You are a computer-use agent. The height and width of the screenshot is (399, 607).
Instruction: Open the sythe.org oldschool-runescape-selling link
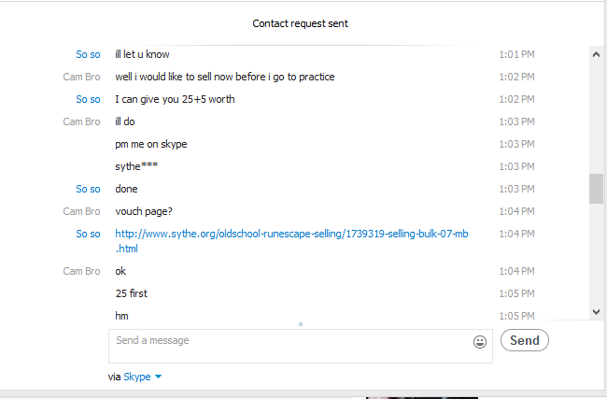(x=291, y=241)
